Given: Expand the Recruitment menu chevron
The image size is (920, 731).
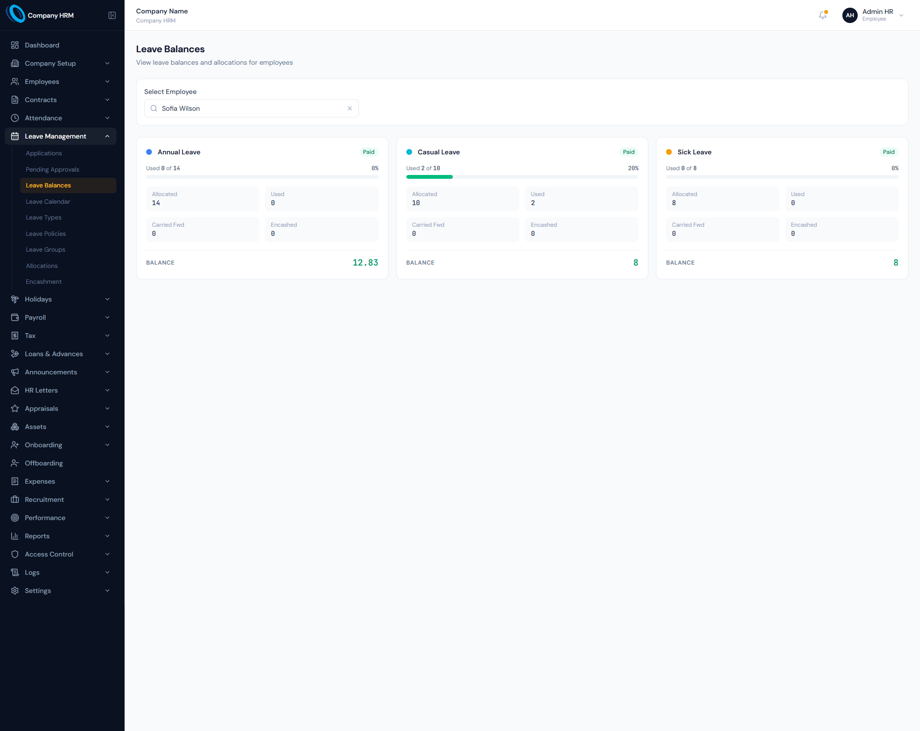Looking at the screenshot, I should [x=107, y=499].
